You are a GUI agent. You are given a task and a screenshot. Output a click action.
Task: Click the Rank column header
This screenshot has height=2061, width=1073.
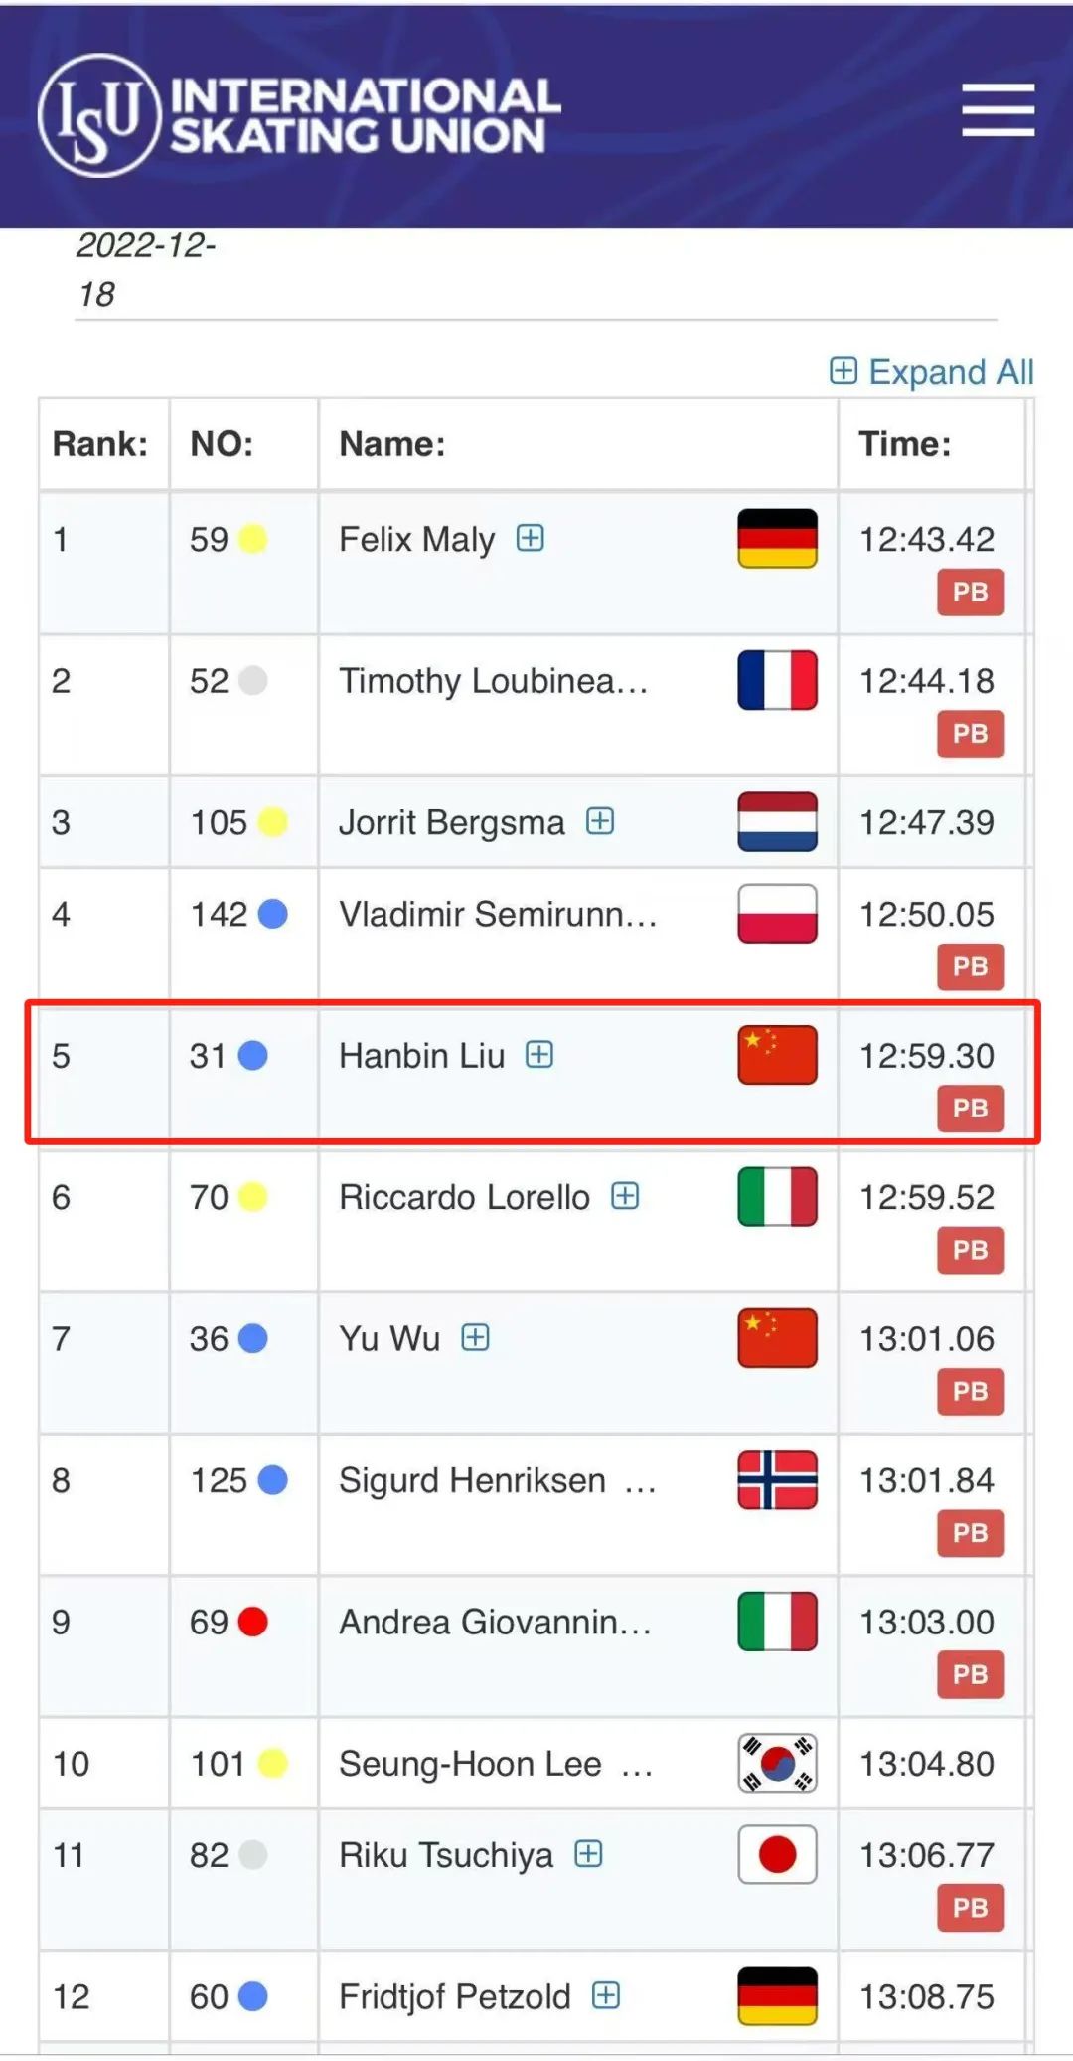point(100,443)
